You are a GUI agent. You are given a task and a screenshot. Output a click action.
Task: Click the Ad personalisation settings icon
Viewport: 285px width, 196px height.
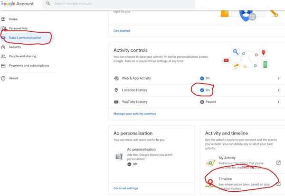coord(119,157)
